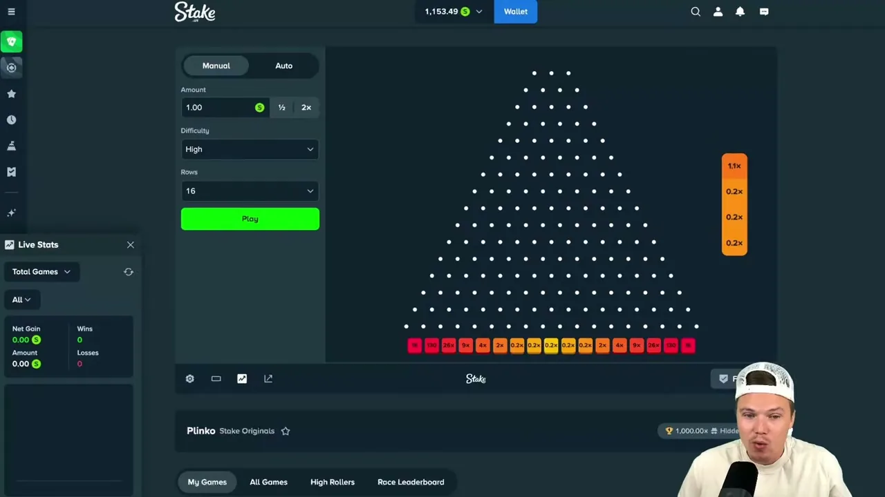Click the Live Stats chart title icon
This screenshot has width=885, height=497.
point(10,245)
